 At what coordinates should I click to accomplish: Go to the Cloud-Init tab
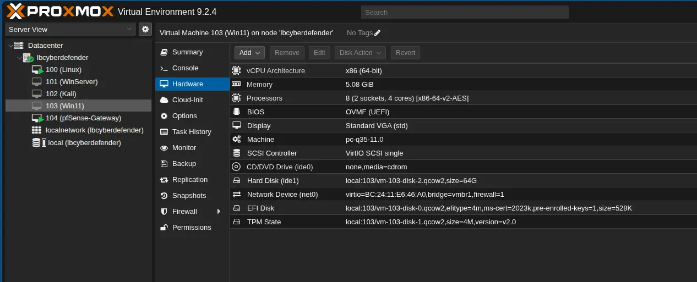pos(192,100)
